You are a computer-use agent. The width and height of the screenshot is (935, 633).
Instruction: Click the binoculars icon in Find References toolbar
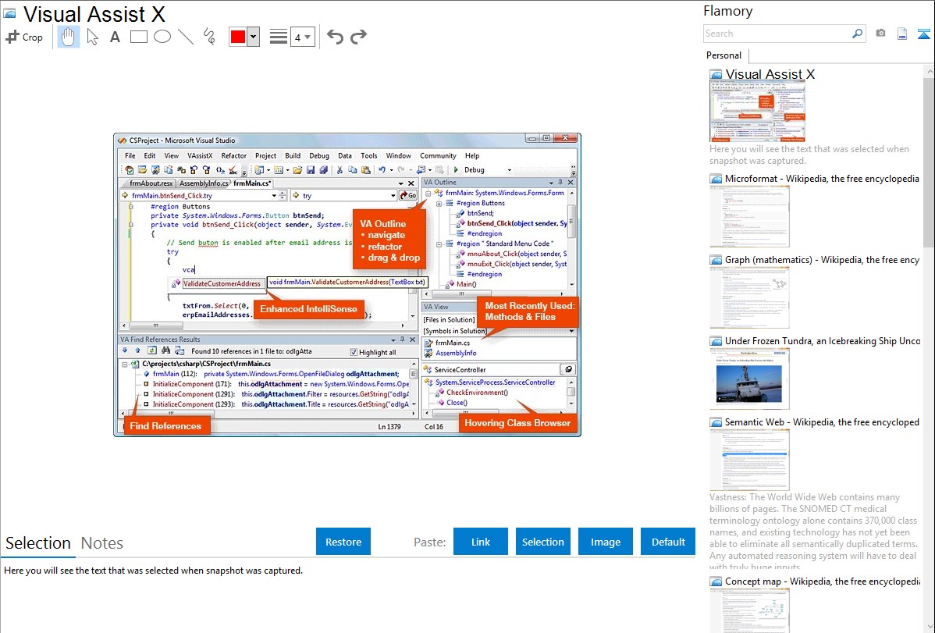point(165,350)
